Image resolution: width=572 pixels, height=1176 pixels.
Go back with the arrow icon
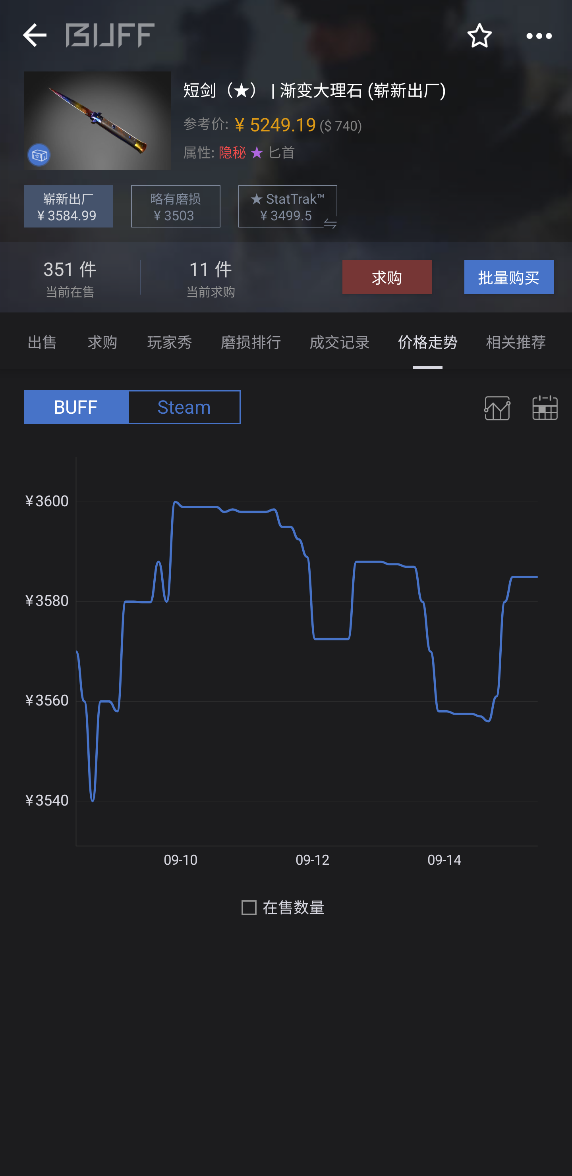(x=35, y=35)
